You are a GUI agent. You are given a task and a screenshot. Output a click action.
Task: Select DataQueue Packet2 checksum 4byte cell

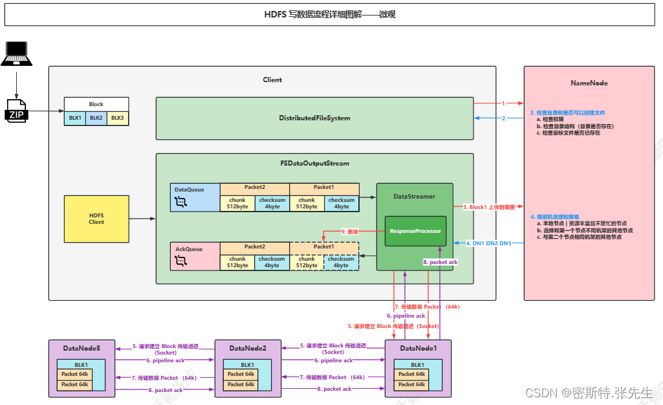[x=272, y=203]
